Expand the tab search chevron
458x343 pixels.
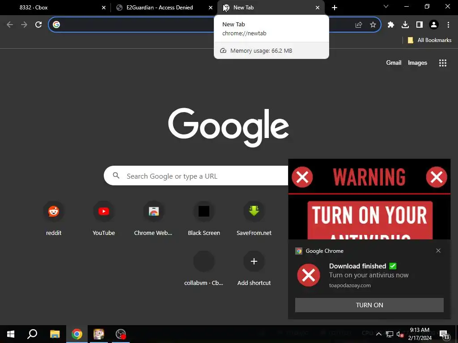click(x=386, y=6)
